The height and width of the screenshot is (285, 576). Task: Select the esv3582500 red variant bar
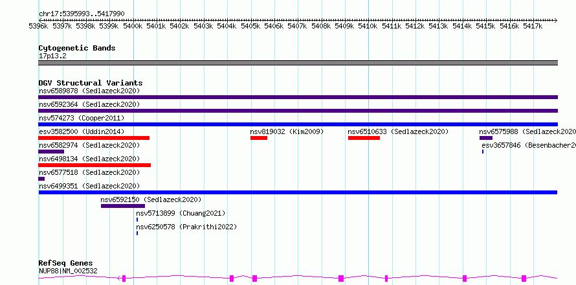(x=94, y=138)
